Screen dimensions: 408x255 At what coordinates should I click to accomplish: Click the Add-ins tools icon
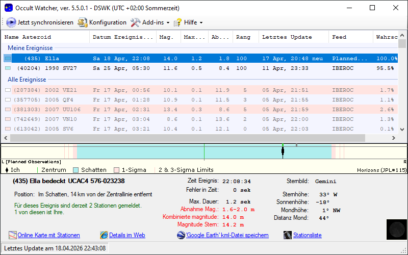(x=135, y=22)
